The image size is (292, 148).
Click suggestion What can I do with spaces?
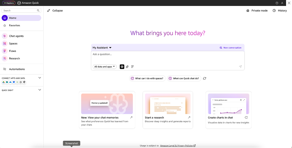pos(147,78)
